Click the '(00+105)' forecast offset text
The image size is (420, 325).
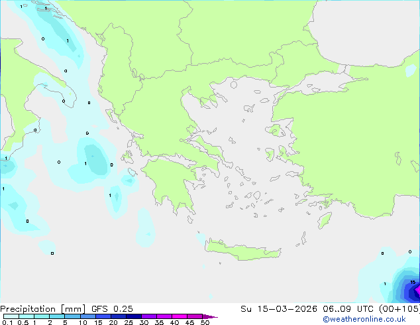pos(399,309)
